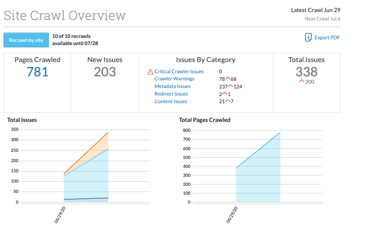View the Metadata Issues category
The width and height of the screenshot is (383, 230).
172,87
